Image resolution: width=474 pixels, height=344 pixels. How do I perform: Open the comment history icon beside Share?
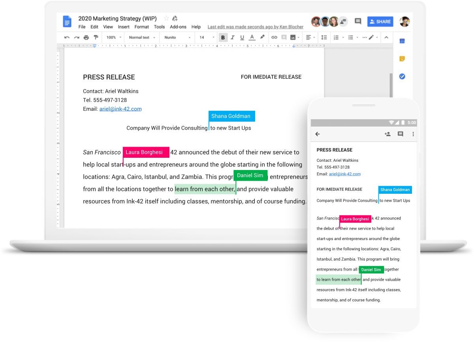[x=358, y=21]
